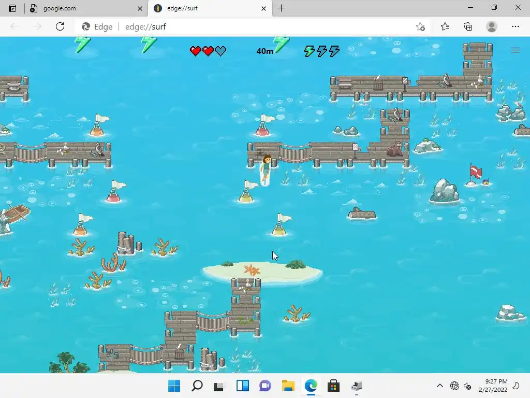Open Task View on taskbar
This screenshot has width=530, height=398.
(x=219, y=386)
